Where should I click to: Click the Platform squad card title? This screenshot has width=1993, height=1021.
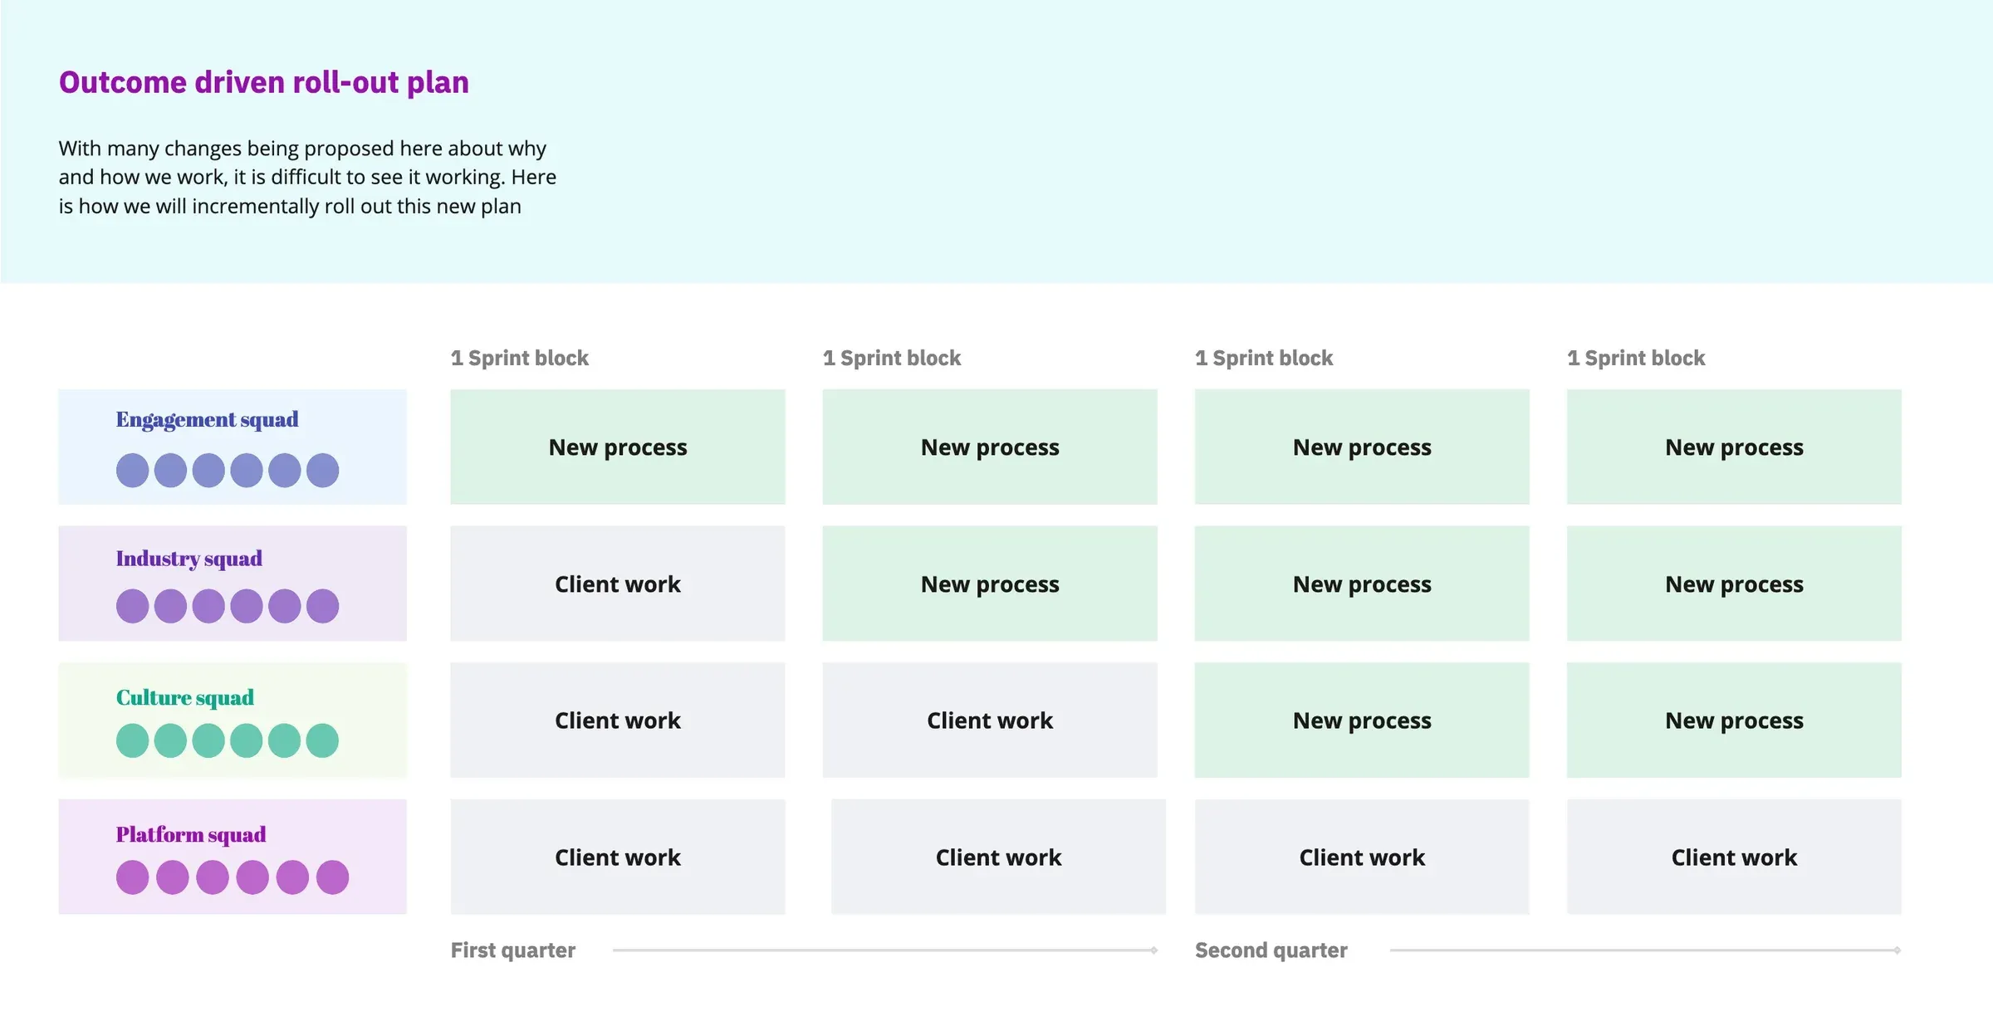[x=191, y=834]
